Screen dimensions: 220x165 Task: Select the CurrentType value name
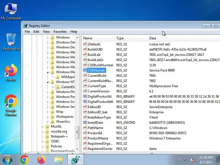point(97,86)
